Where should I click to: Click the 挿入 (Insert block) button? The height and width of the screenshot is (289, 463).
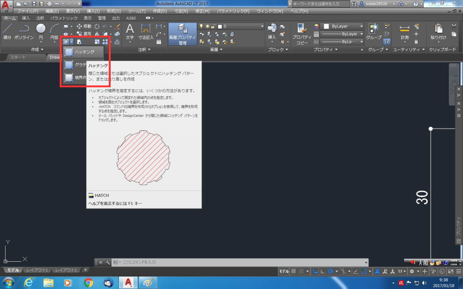tap(272, 32)
